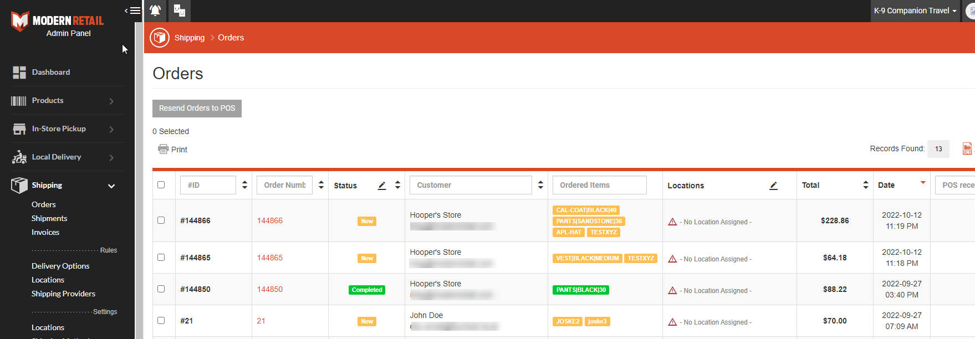Click warning icon for order #144866 location
Image resolution: width=975 pixels, height=339 pixels.
pos(672,222)
